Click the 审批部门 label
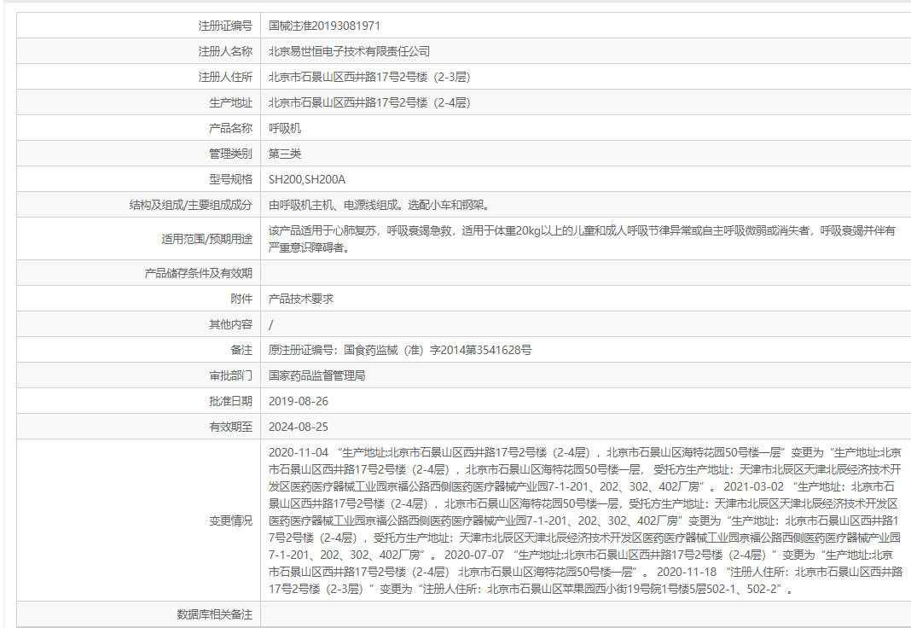The image size is (911, 628). coord(230,375)
